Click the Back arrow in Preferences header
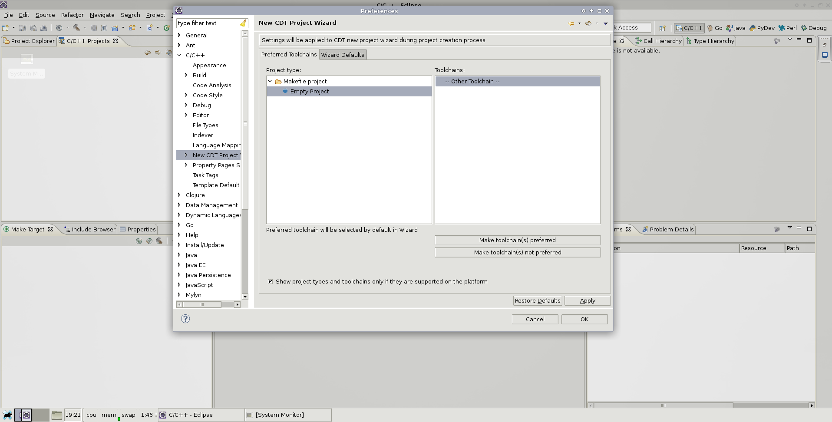The height and width of the screenshot is (422, 832). click(571, 23)
